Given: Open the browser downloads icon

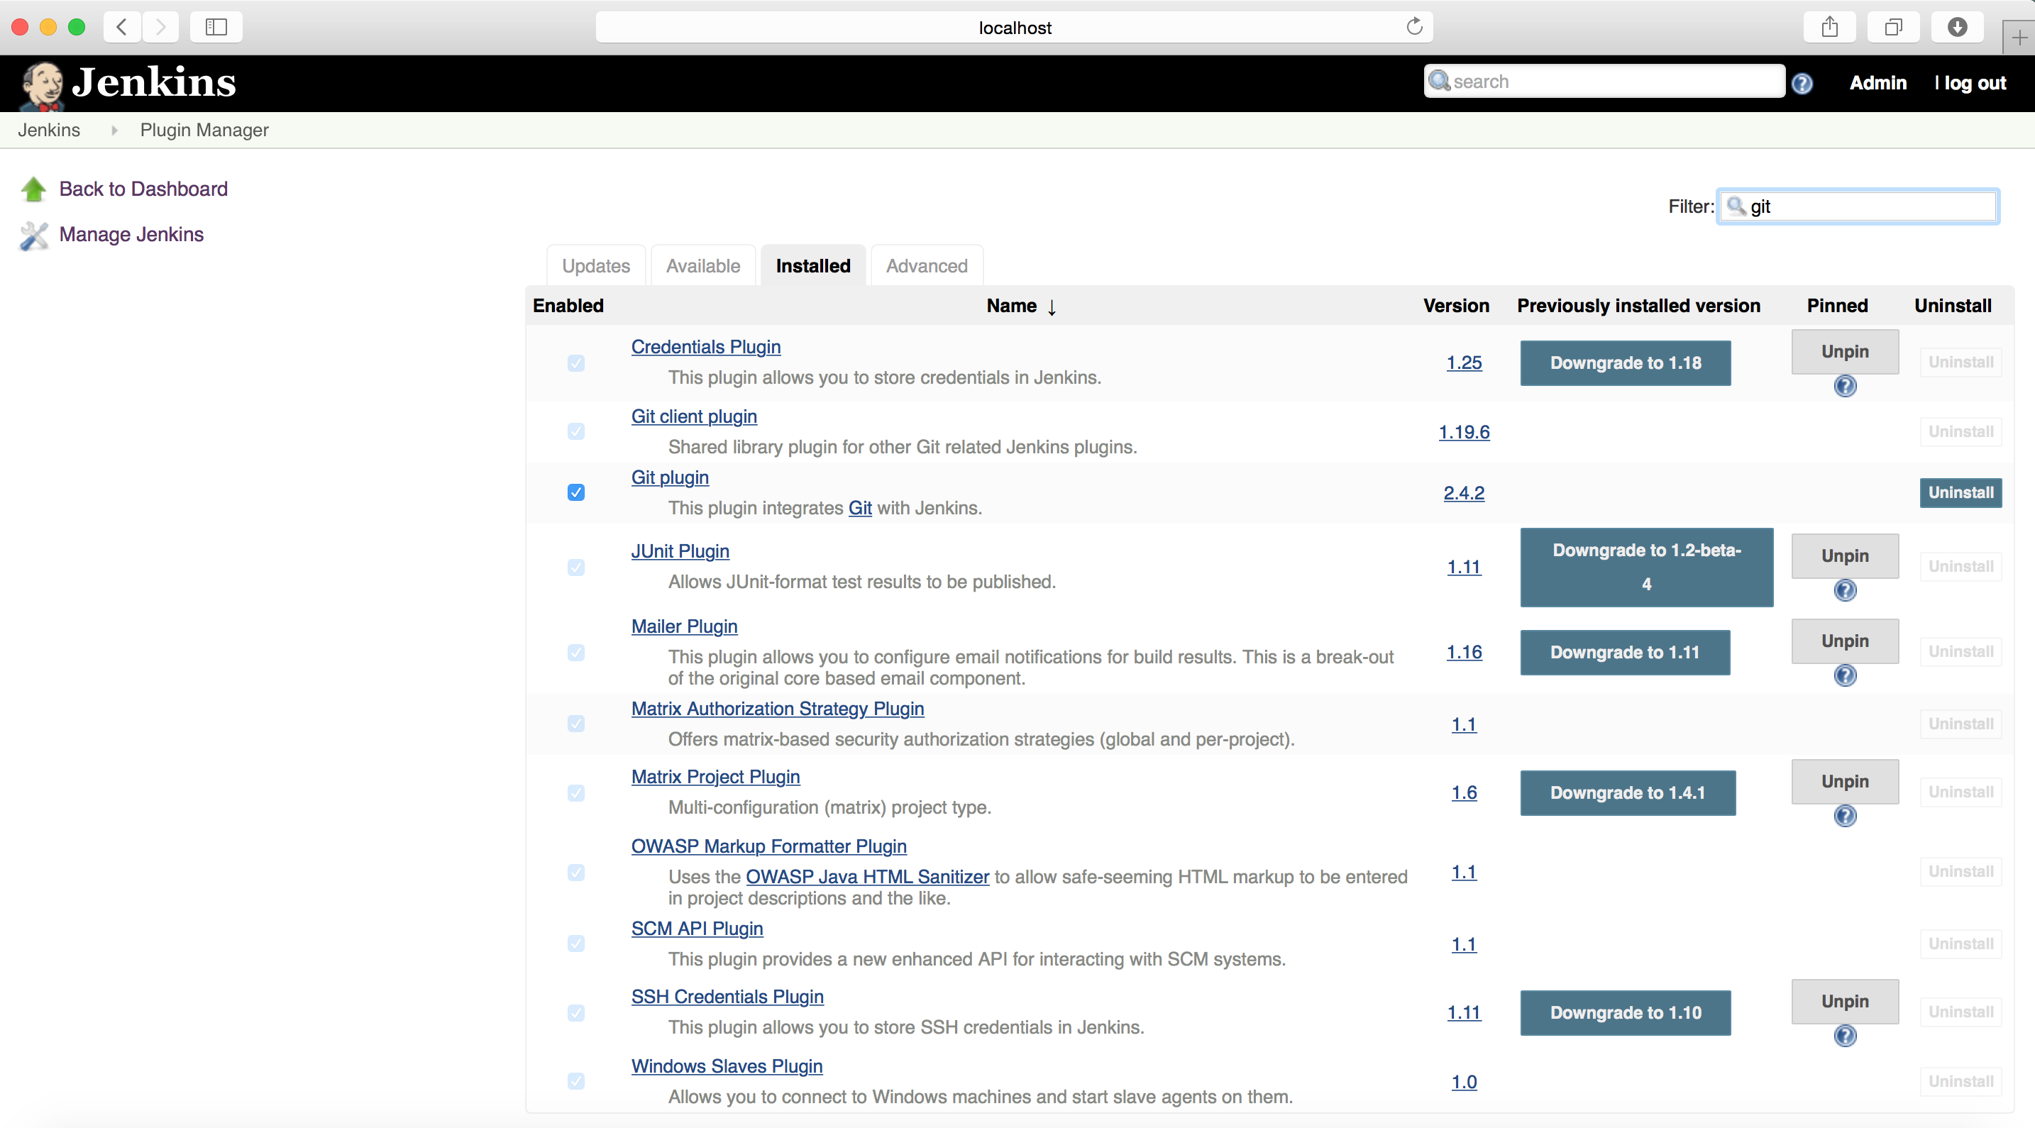Looking at the screenshot, I should pyautogui.click(x=1957, y=27).
